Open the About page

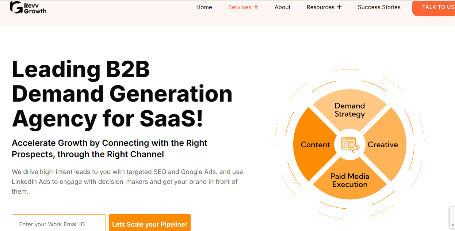click(282, 7)
